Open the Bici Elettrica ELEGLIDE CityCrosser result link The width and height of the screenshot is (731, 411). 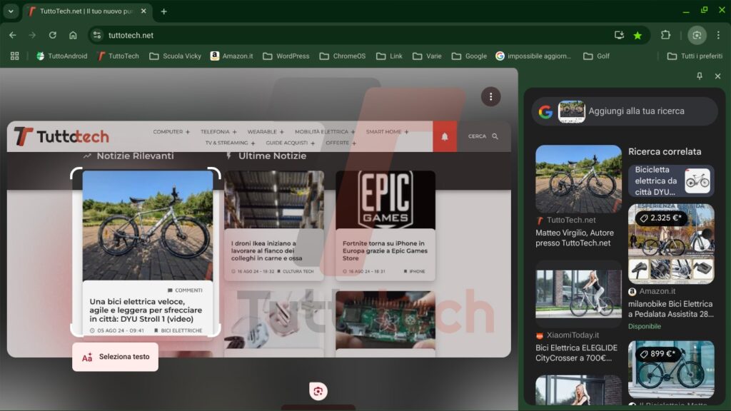(577, 352)
